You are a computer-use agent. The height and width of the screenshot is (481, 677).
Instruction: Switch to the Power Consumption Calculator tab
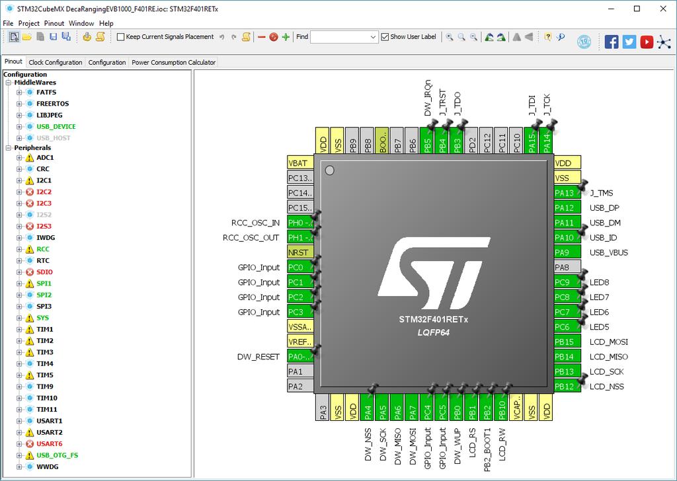pyautogui.click(x=174, y=63)
